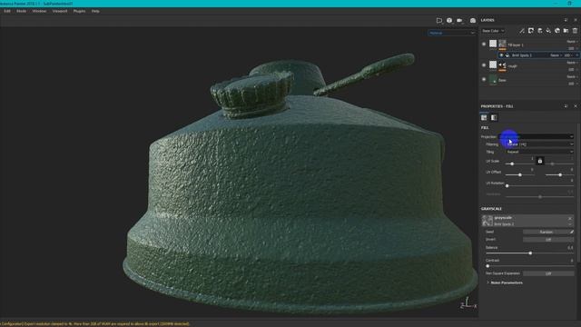This screenshot has height=327, width=581.
Task: Click the shader sphere icon above the viewport
Action: point(449,20)
